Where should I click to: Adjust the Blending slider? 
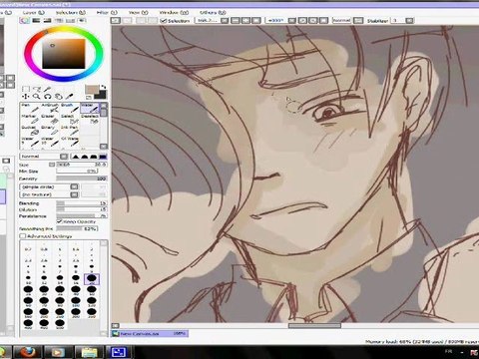[82, 203]
